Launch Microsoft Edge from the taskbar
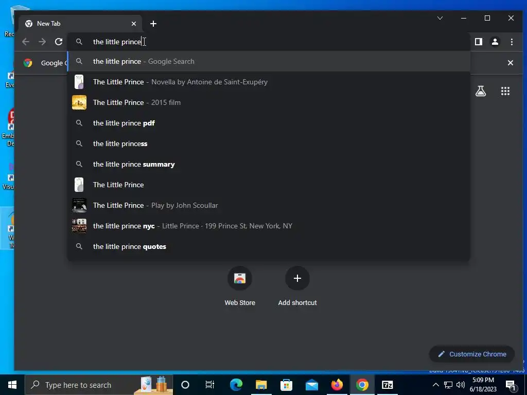527x395 pixels. pos(236,385)
